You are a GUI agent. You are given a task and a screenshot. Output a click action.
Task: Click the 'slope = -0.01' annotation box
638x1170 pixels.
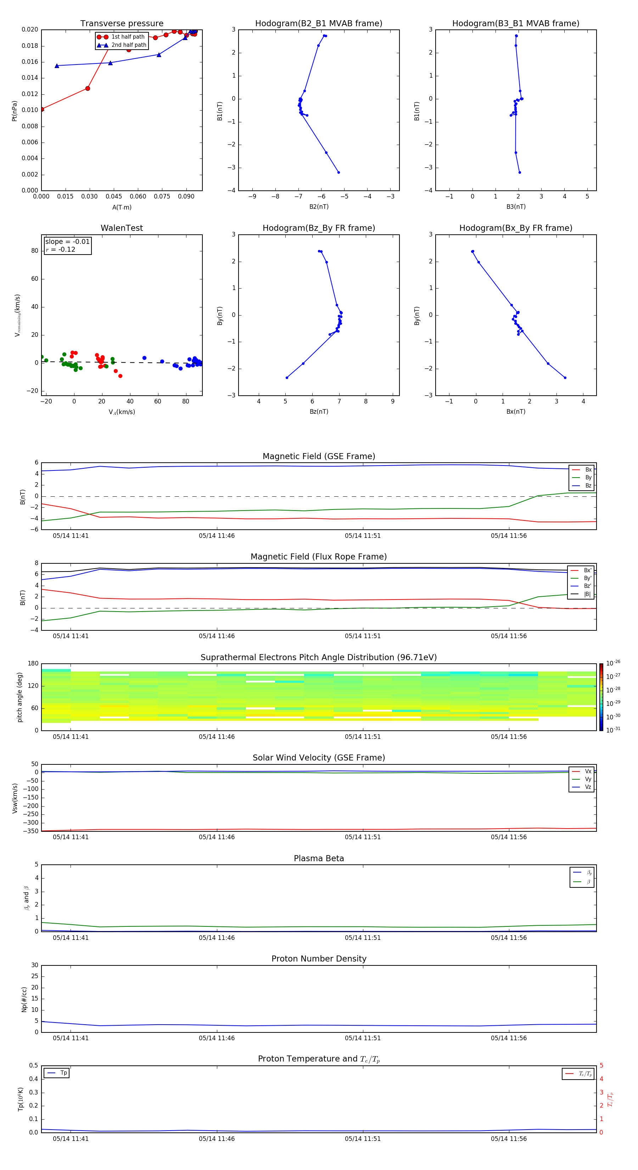click(68, 245)
